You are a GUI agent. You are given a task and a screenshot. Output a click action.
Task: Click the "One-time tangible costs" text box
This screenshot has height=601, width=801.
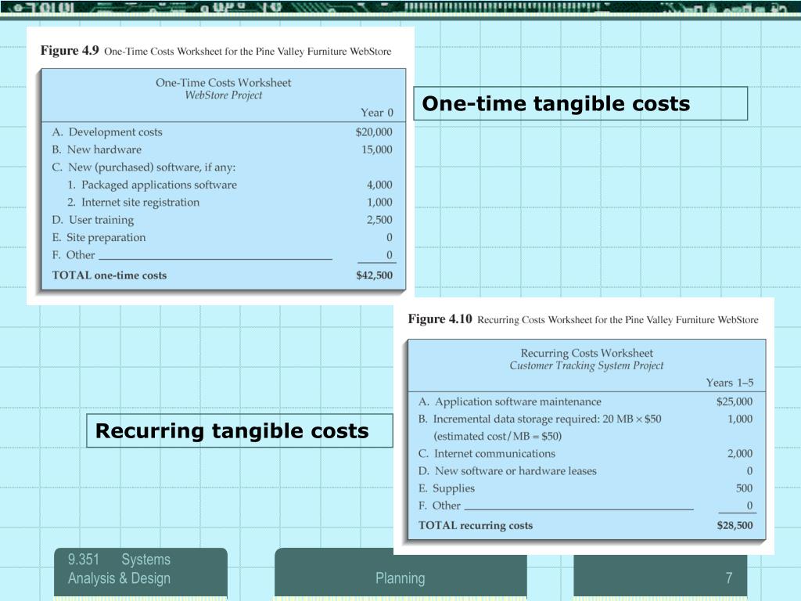pos(580,104)
